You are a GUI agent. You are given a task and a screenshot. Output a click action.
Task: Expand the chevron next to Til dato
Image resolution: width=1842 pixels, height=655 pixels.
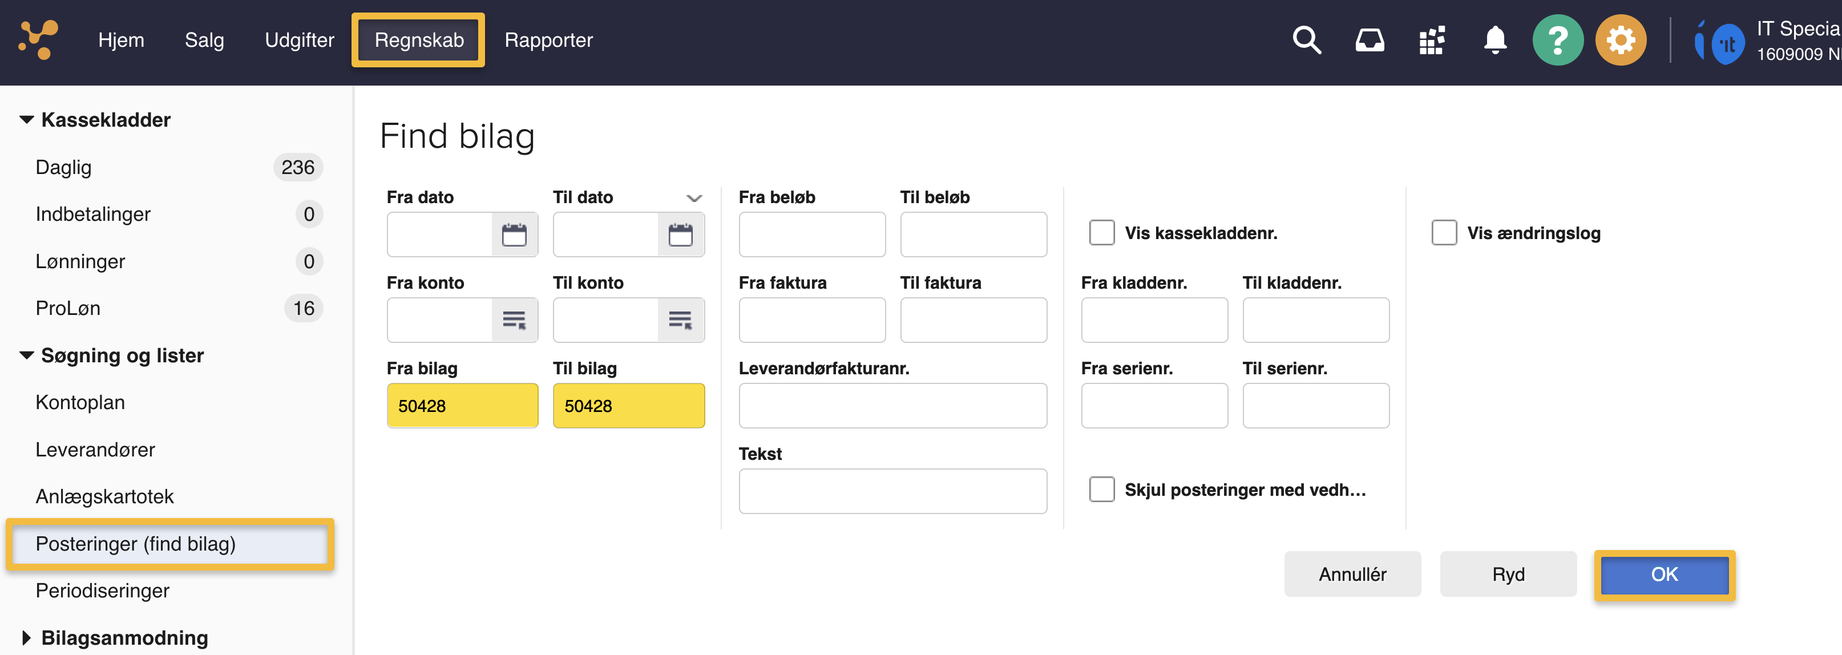coord(694,198)
